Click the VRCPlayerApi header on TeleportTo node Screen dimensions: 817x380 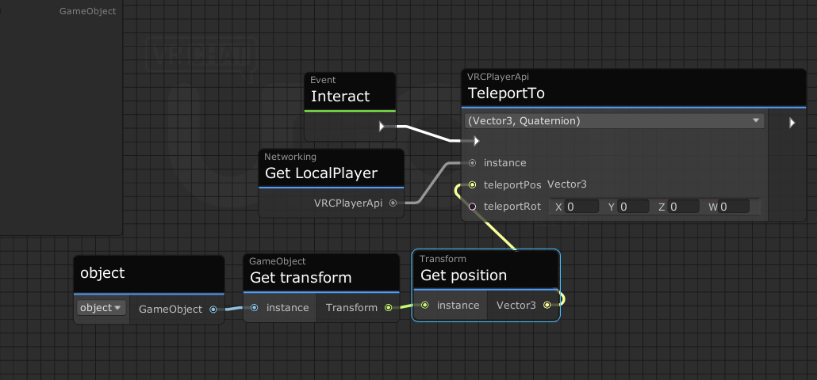point(497,77)
